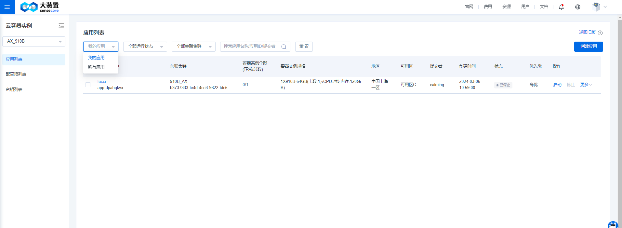Open the fucci application link
Viewport: 622px width, 228px height.
pyautogui.click(x=101, y=82)
